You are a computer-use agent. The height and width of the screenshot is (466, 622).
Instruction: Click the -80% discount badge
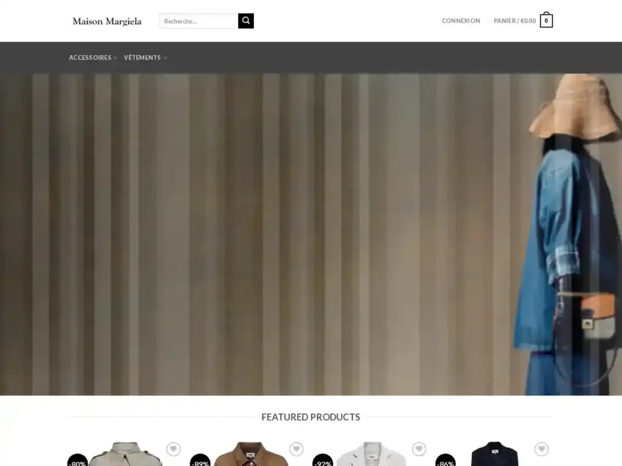pyautogui.click(x=78, y=461)
